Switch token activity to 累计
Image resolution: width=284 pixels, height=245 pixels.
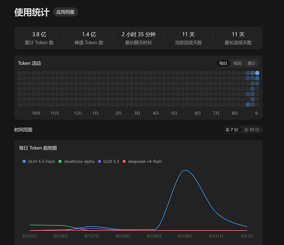click(252, 63)
